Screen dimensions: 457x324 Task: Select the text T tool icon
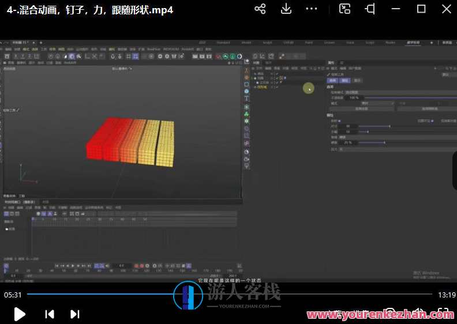(247, 99)
